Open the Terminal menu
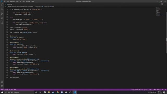Viewport: 167px width, 94px height. pyautogui.click(x=28, y=1)
